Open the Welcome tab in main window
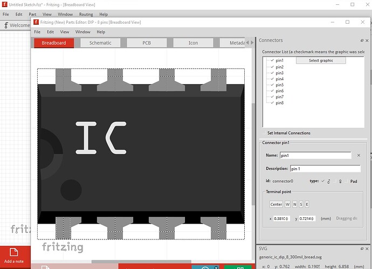 [17, 25]
